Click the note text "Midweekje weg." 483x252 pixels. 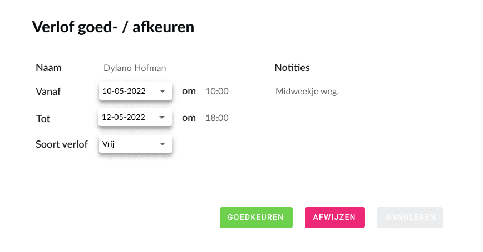(307, 92)
